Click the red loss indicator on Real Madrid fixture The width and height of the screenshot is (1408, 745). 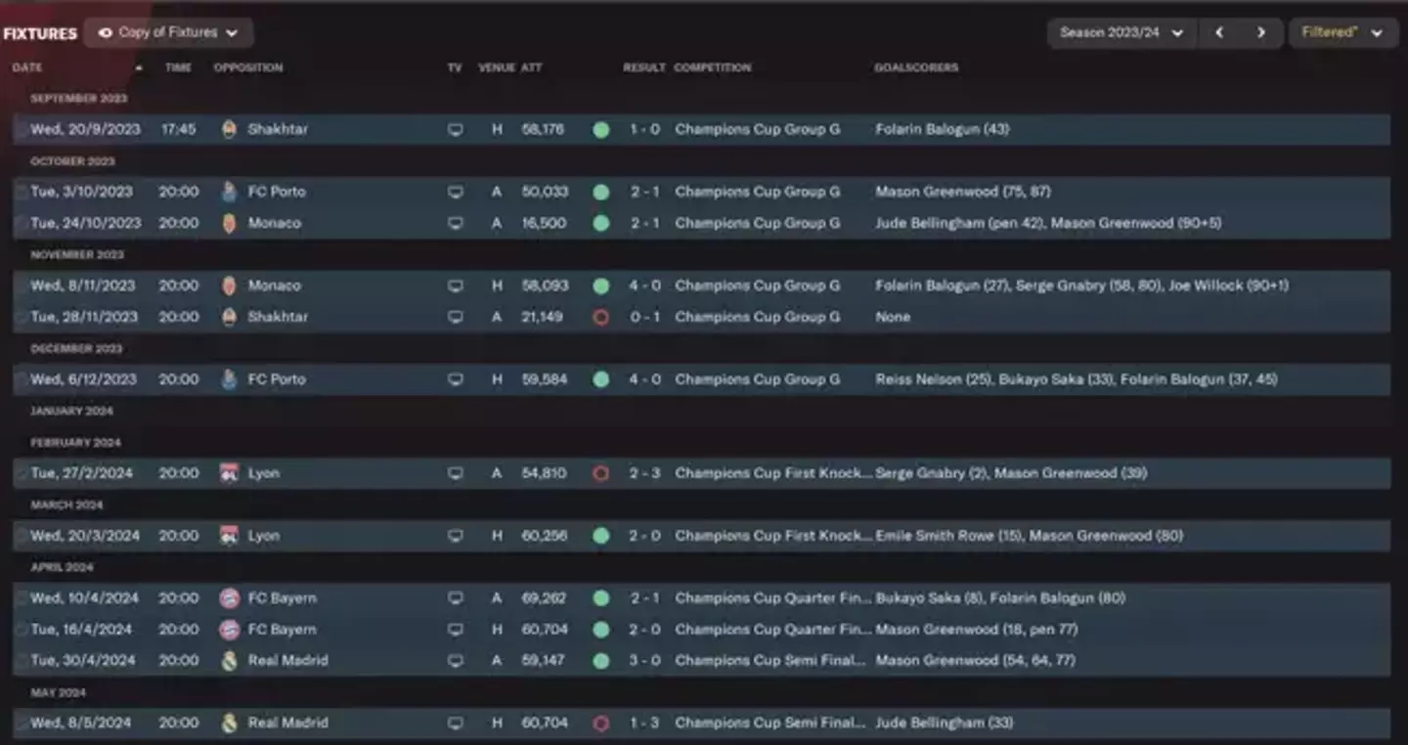click(x=601, y=723)
